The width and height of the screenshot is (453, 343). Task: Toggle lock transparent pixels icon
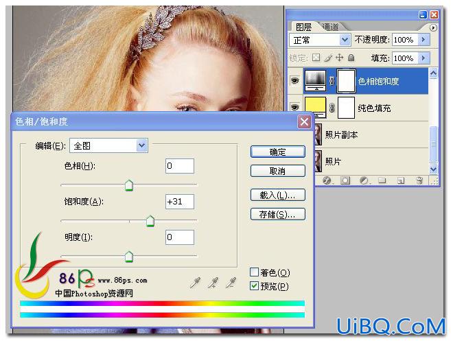pyautogui.click(x=316, y=58)
